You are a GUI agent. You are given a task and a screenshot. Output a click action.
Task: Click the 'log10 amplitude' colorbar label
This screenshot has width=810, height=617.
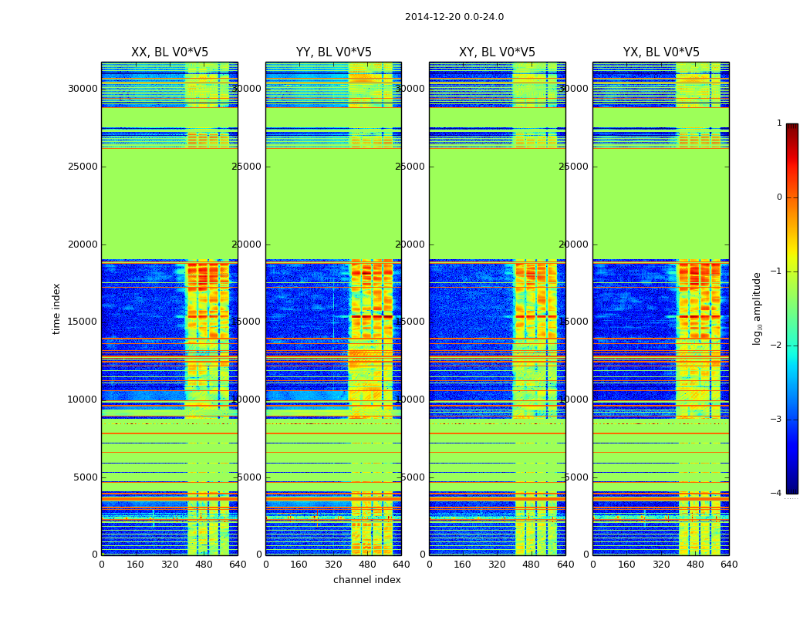[x=758, y=308]
